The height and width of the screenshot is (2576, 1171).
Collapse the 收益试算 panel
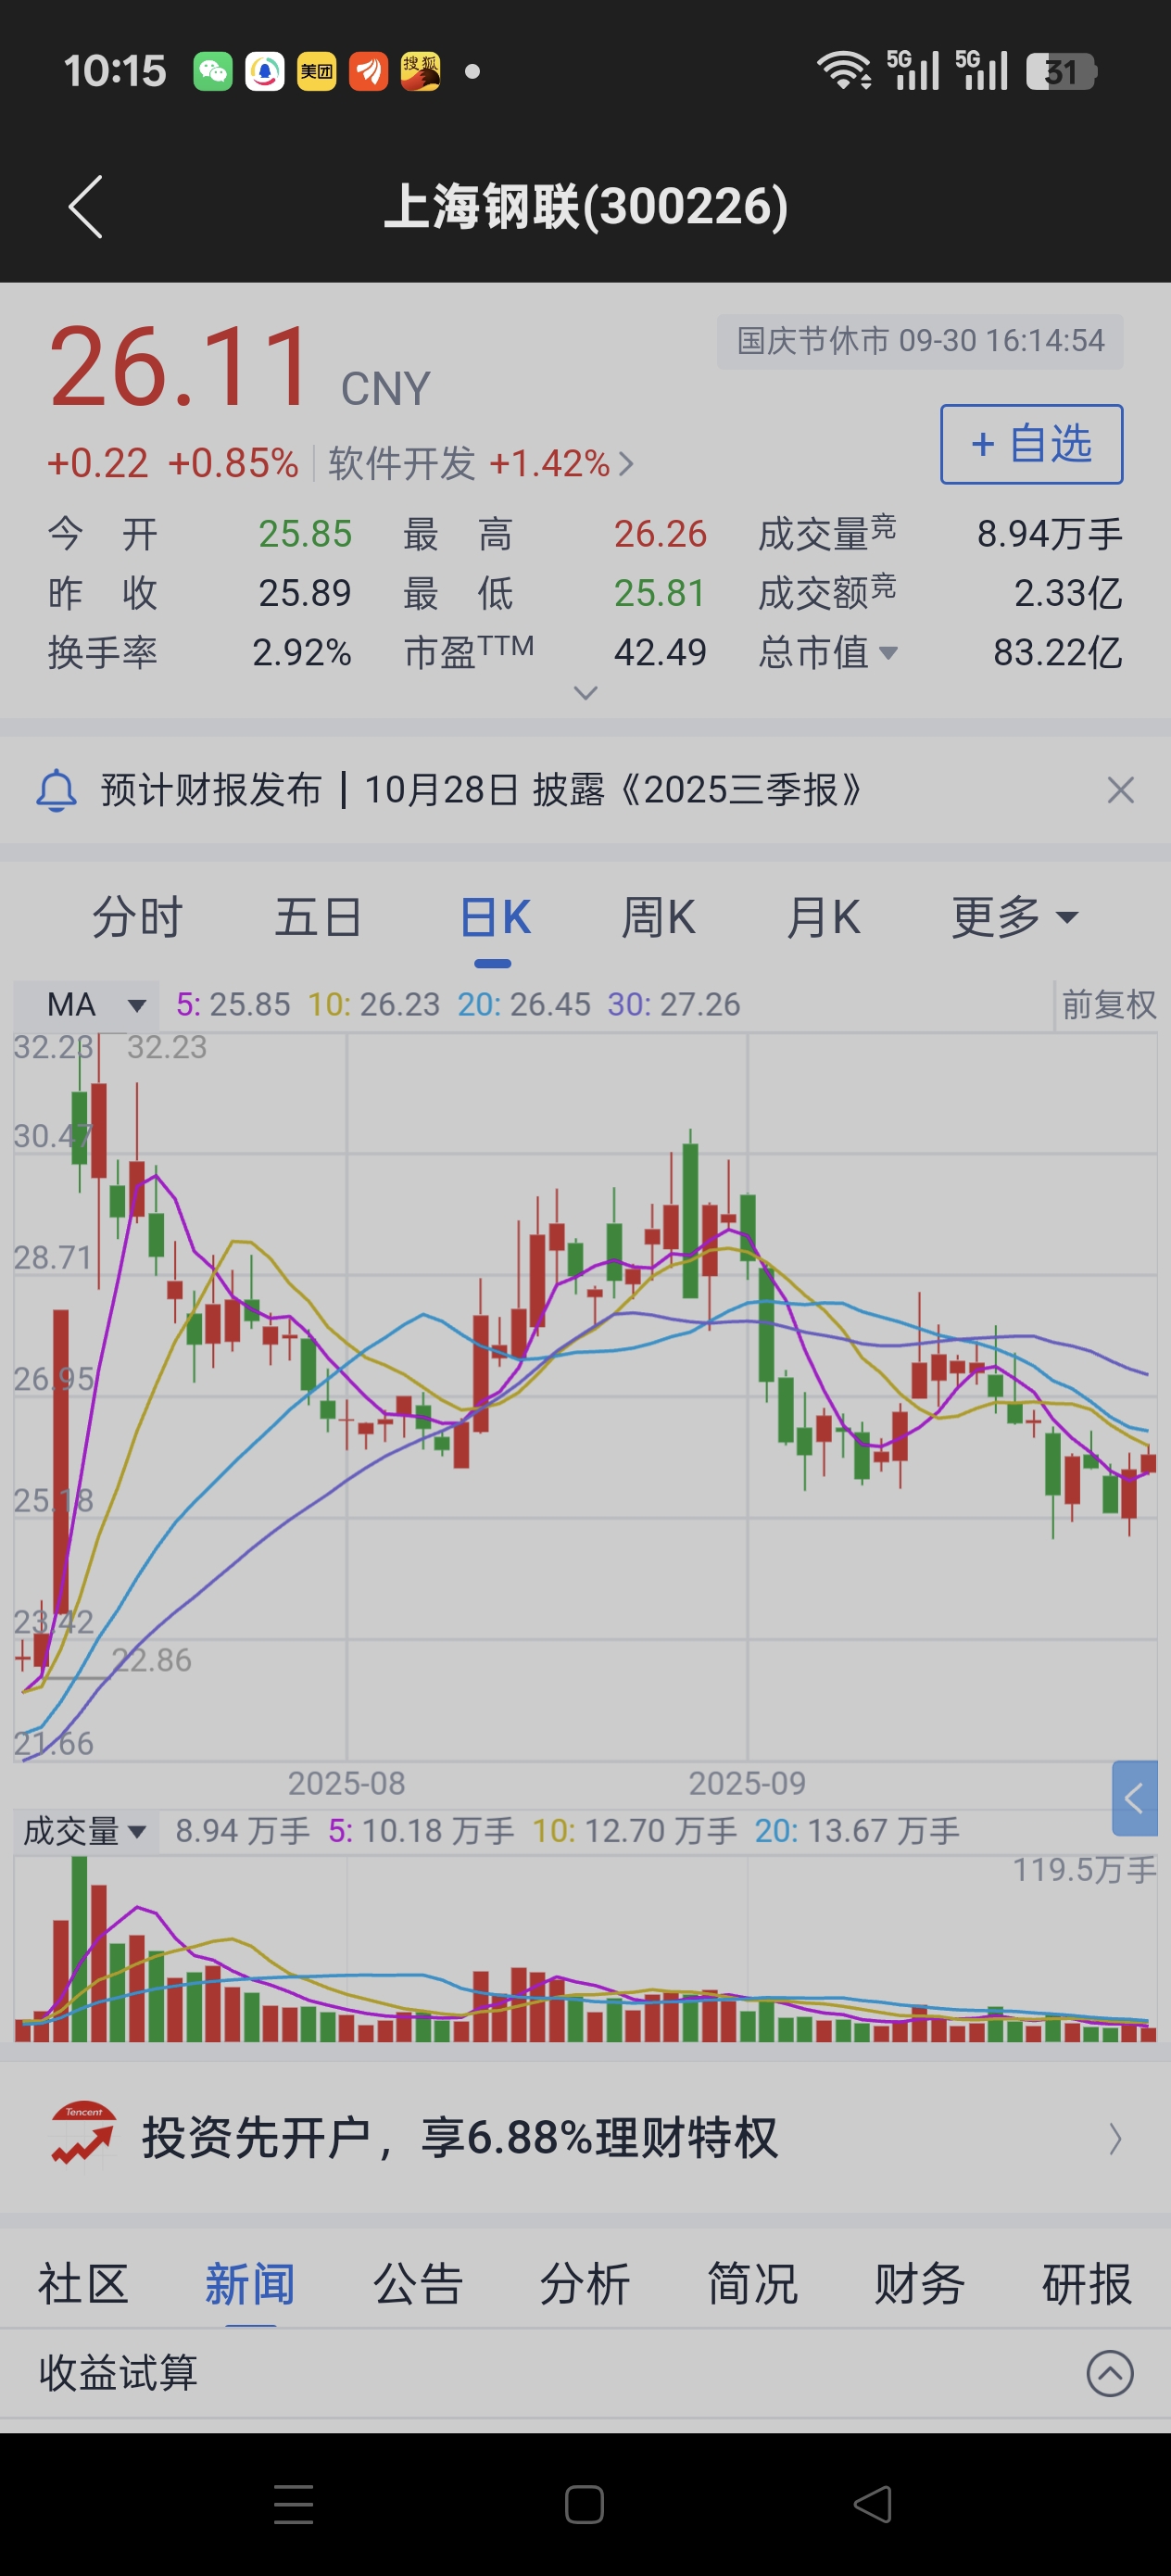[x=1109, y=2373]
